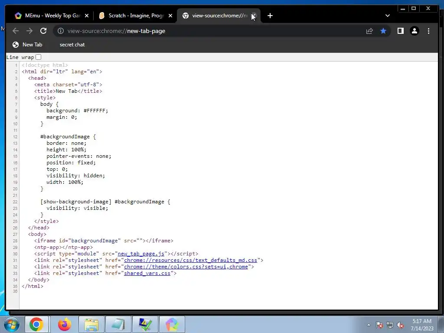Open the secret chat bookmark

click(72, 45)
